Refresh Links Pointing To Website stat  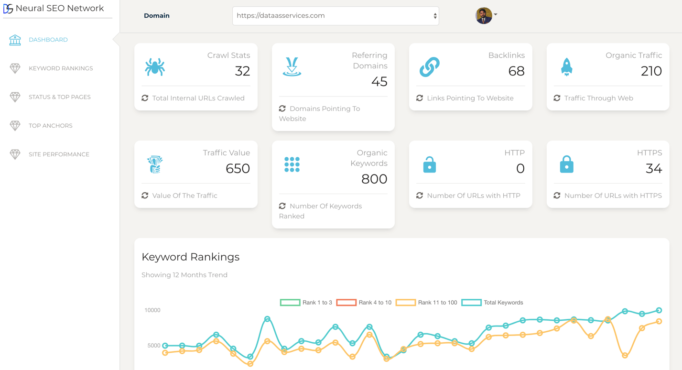(420, 98)
